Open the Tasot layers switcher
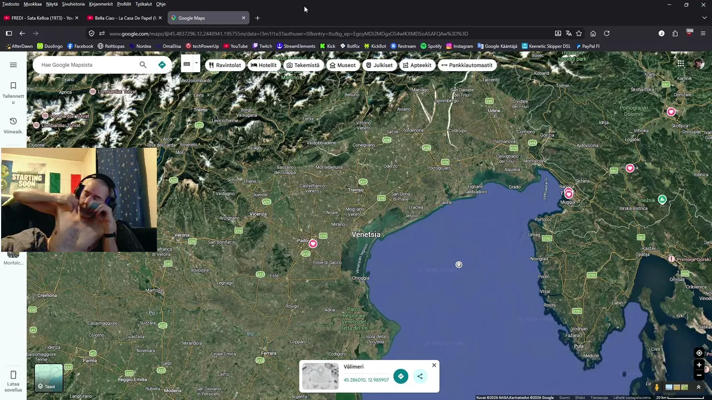 pyautogui.click(x=49, y=378)
